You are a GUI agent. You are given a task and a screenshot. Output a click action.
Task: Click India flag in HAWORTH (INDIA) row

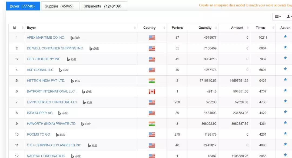152,124
